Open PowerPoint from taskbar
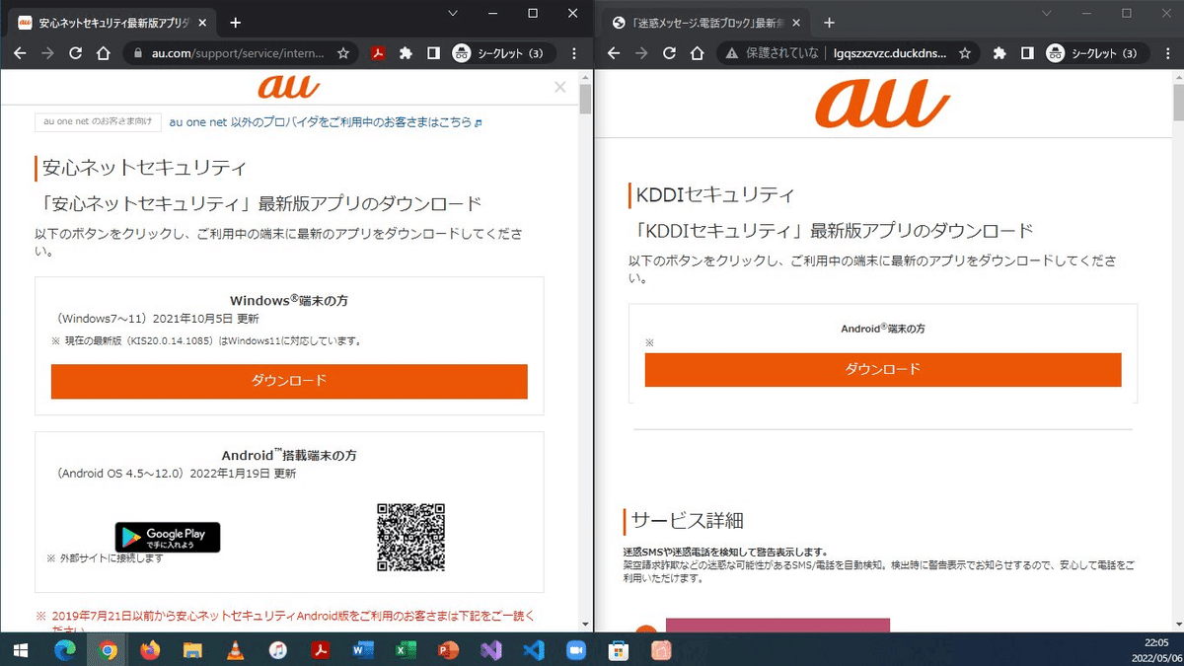1184x666 pixels. 448,650
